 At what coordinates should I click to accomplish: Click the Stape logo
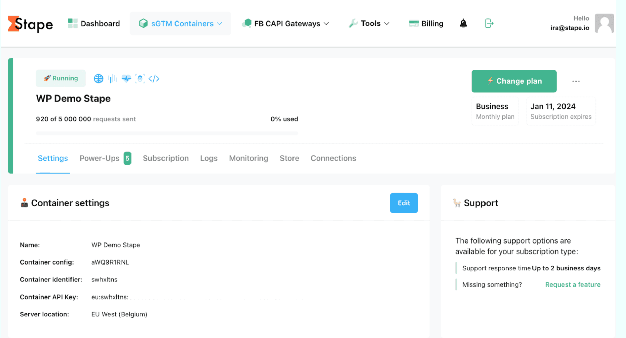30,24
